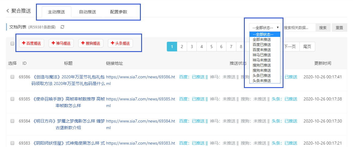353x147 pixels.
Task: Focus the 搜索相关数据 search field
Action: pos(299,28)
